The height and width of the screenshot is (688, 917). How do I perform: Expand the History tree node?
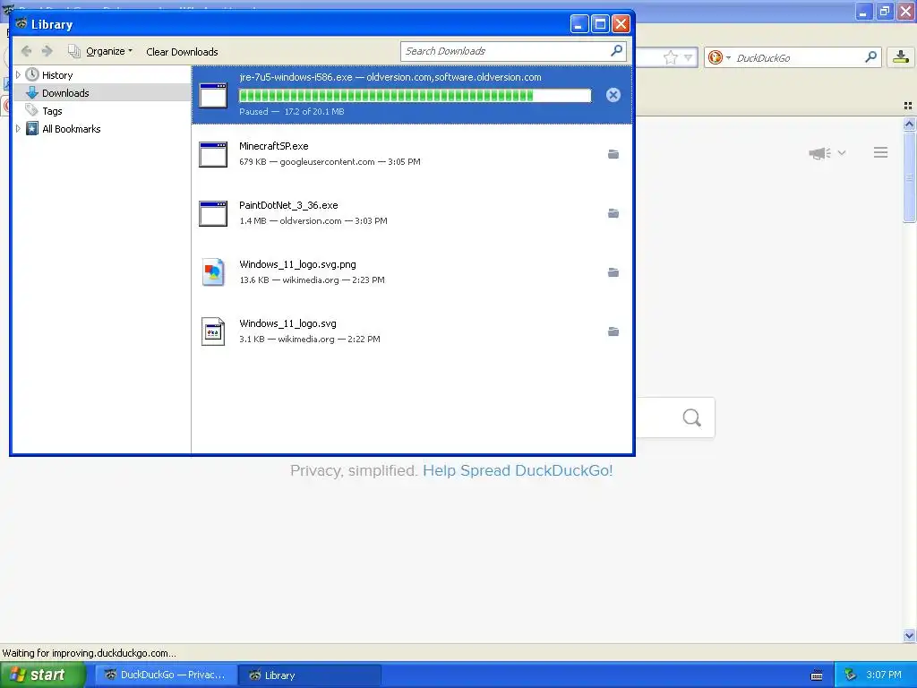coord(18,75)
